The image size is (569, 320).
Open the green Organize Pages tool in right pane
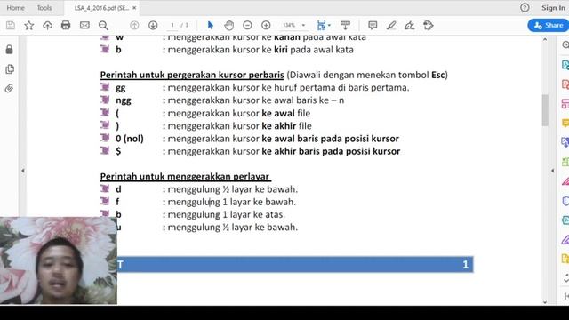tap(565, 162)
